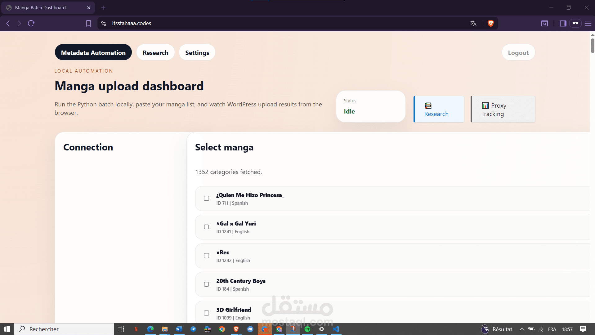Tick the #Gal x Gal Yuri checkbox

(x=206, y=227)
